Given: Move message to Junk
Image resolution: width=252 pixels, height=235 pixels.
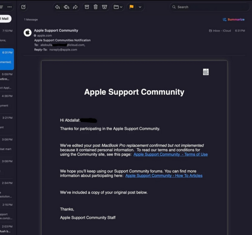Looking at the screenshot, I should [105, 7].
